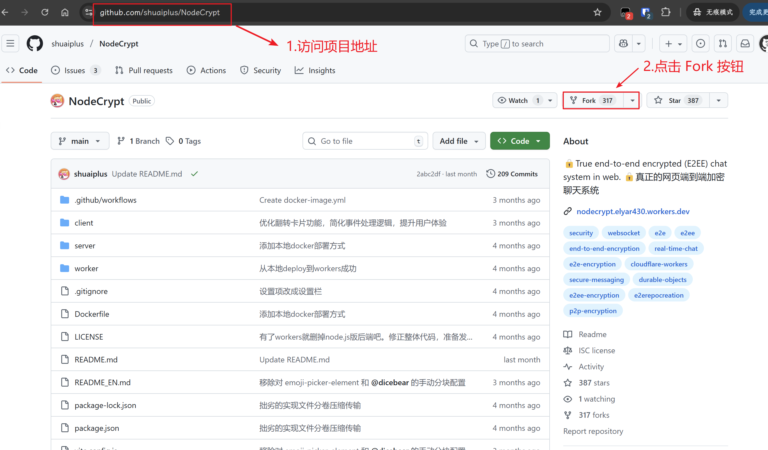Click the cloudflare-workers topic tag
Image resolution: width=768 pixels, height=450 pixels.
tap(659, 264)
